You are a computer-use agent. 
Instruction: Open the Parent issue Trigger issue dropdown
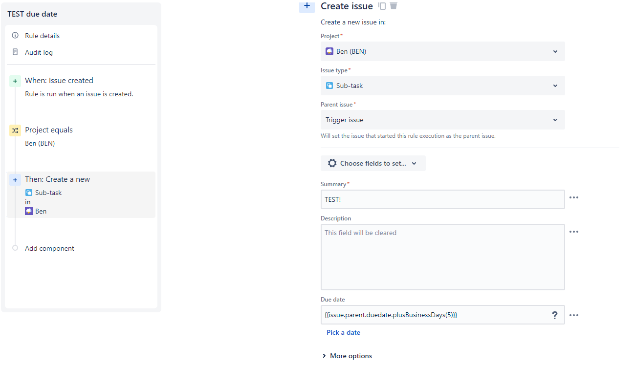[x=442, y=120]
